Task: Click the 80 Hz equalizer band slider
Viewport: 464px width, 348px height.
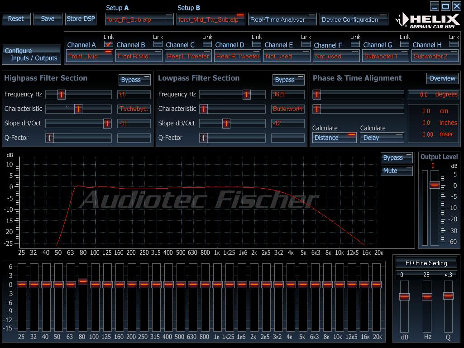Action: pyautogui.click(x=83, y=281)
